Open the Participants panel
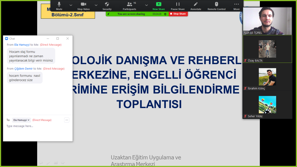The image size is (297, 167). 129,6
